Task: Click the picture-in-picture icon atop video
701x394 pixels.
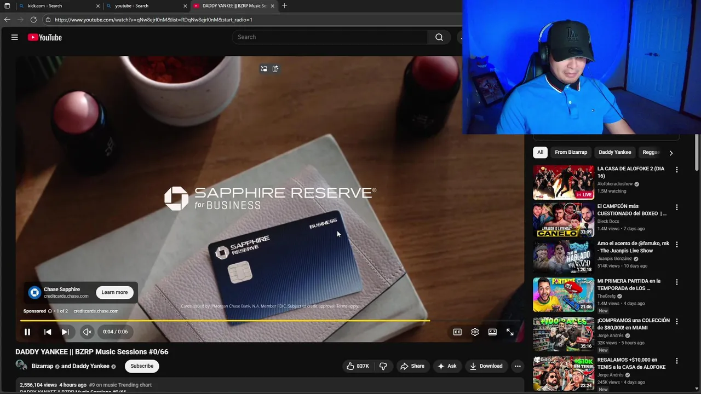Action: click(263, 69)
